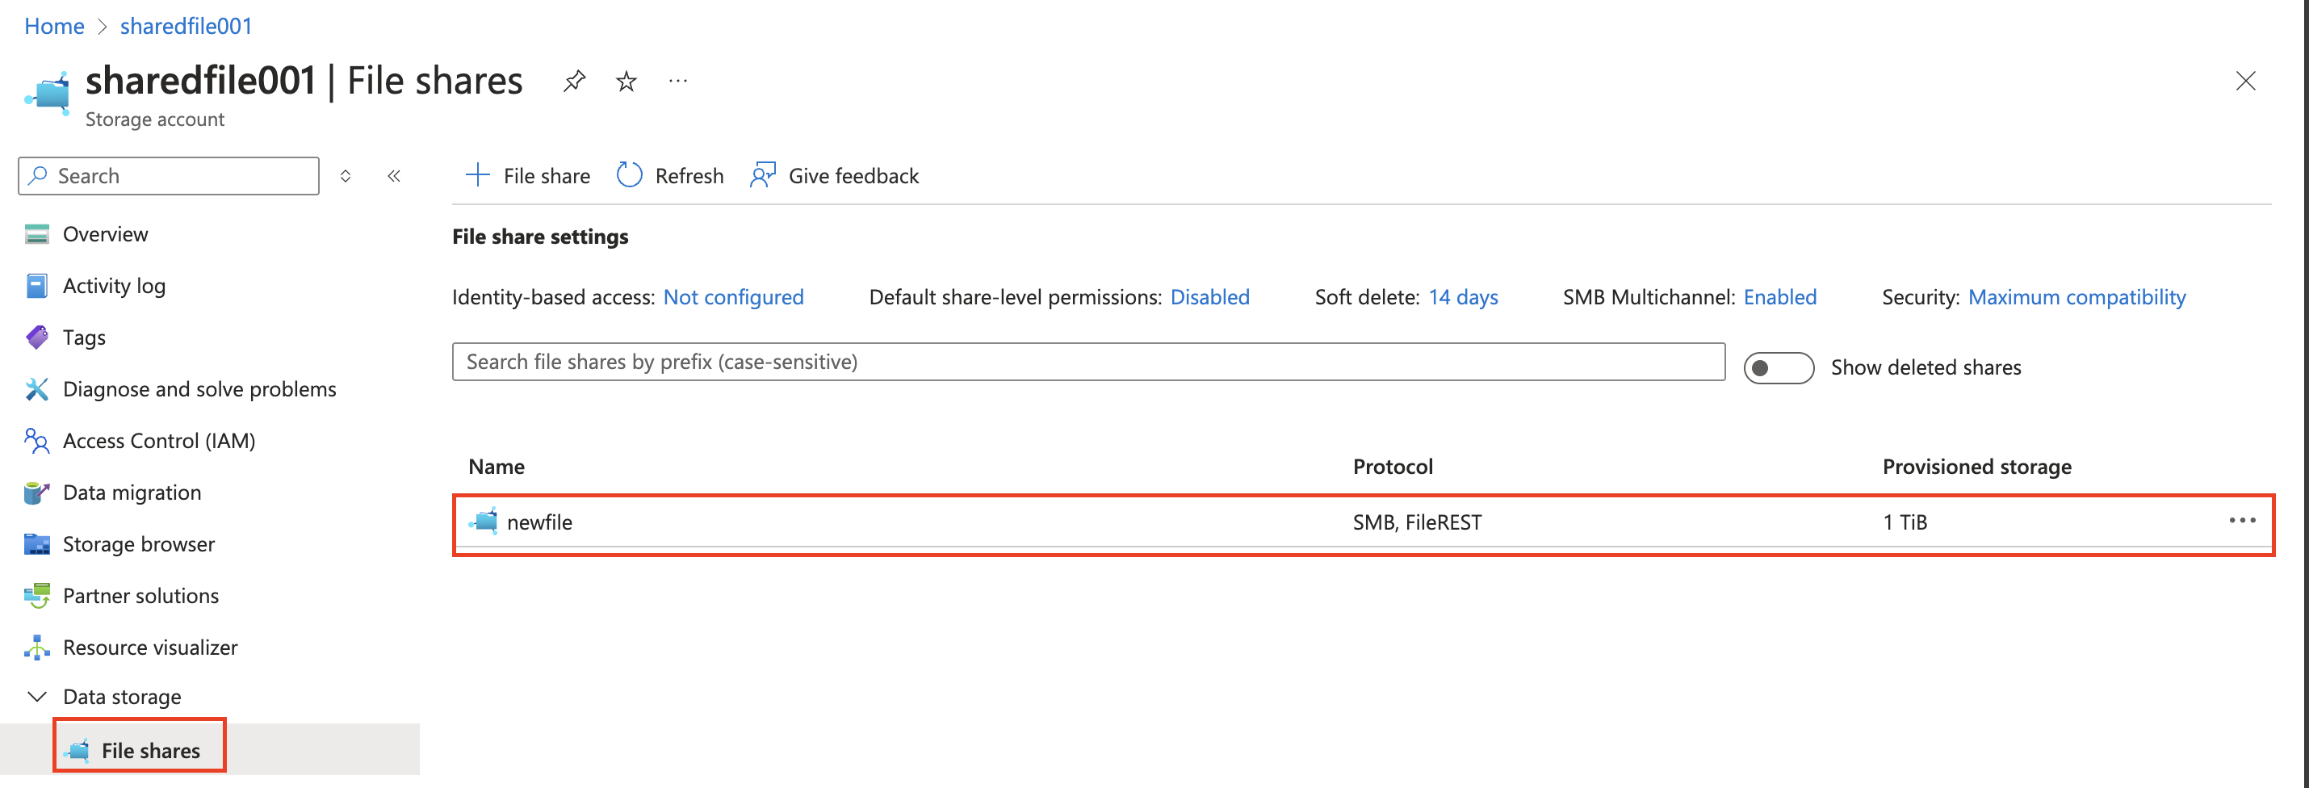Open Resource visualizer

[x=149, y=648]
